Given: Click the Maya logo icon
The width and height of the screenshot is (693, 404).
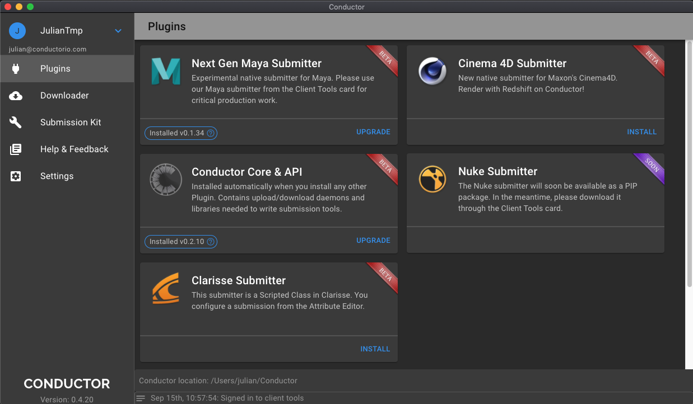Looking at the screenshot, I should click(166, 71).
